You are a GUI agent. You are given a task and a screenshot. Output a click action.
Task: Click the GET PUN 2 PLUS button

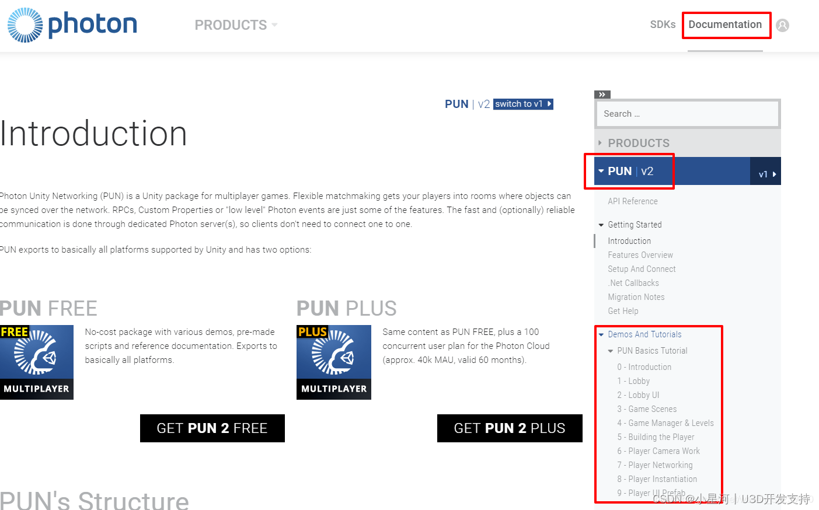tap(510, 428)
